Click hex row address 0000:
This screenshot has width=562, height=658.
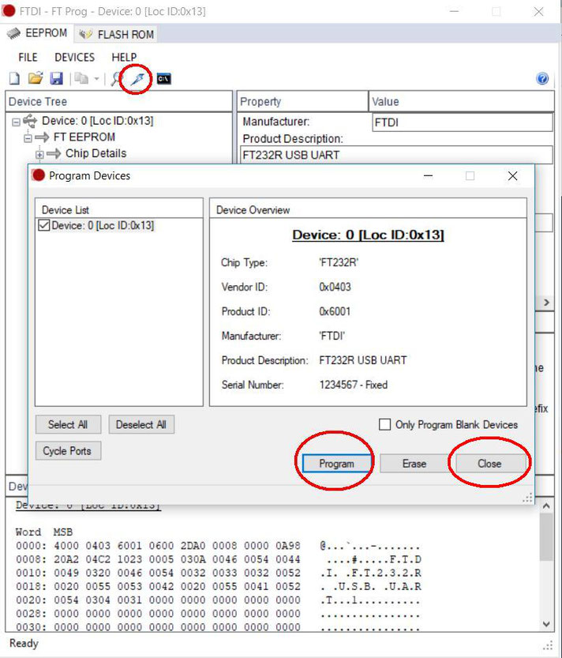pos(31,546)
